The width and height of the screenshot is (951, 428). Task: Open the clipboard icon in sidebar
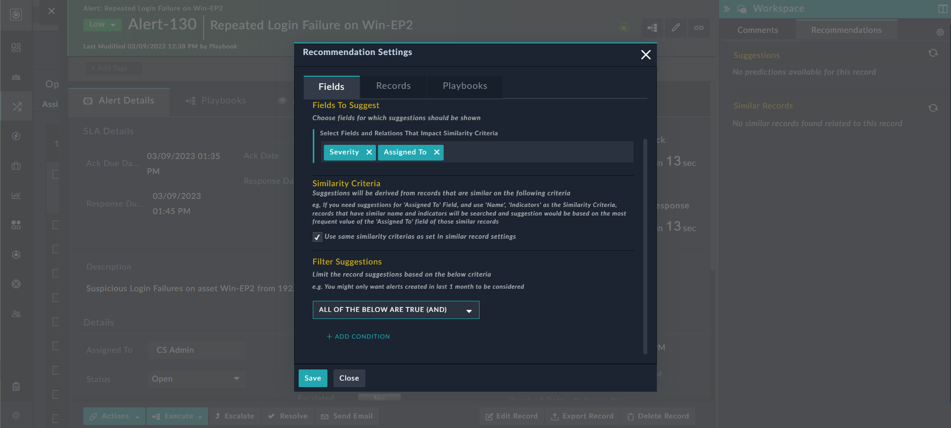click(16, 387)
